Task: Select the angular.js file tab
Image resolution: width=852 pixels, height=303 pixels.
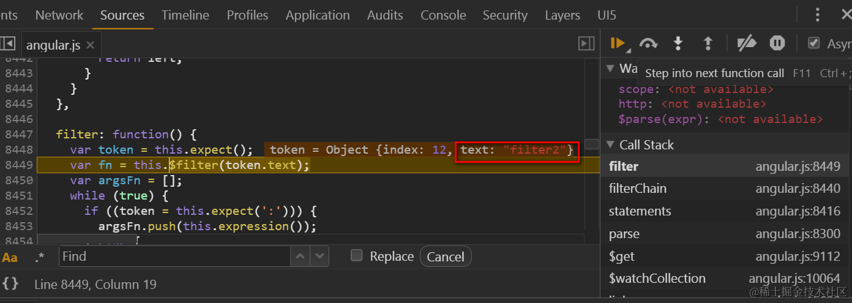Action: pyautogui.click(x=53, y=45)
